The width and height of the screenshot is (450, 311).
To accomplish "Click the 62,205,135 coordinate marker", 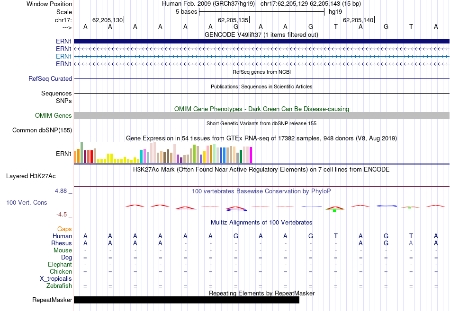I will 233,20.
